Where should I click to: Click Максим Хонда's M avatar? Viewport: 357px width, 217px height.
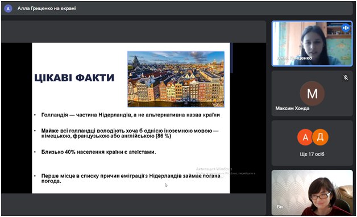coord(312,93)
